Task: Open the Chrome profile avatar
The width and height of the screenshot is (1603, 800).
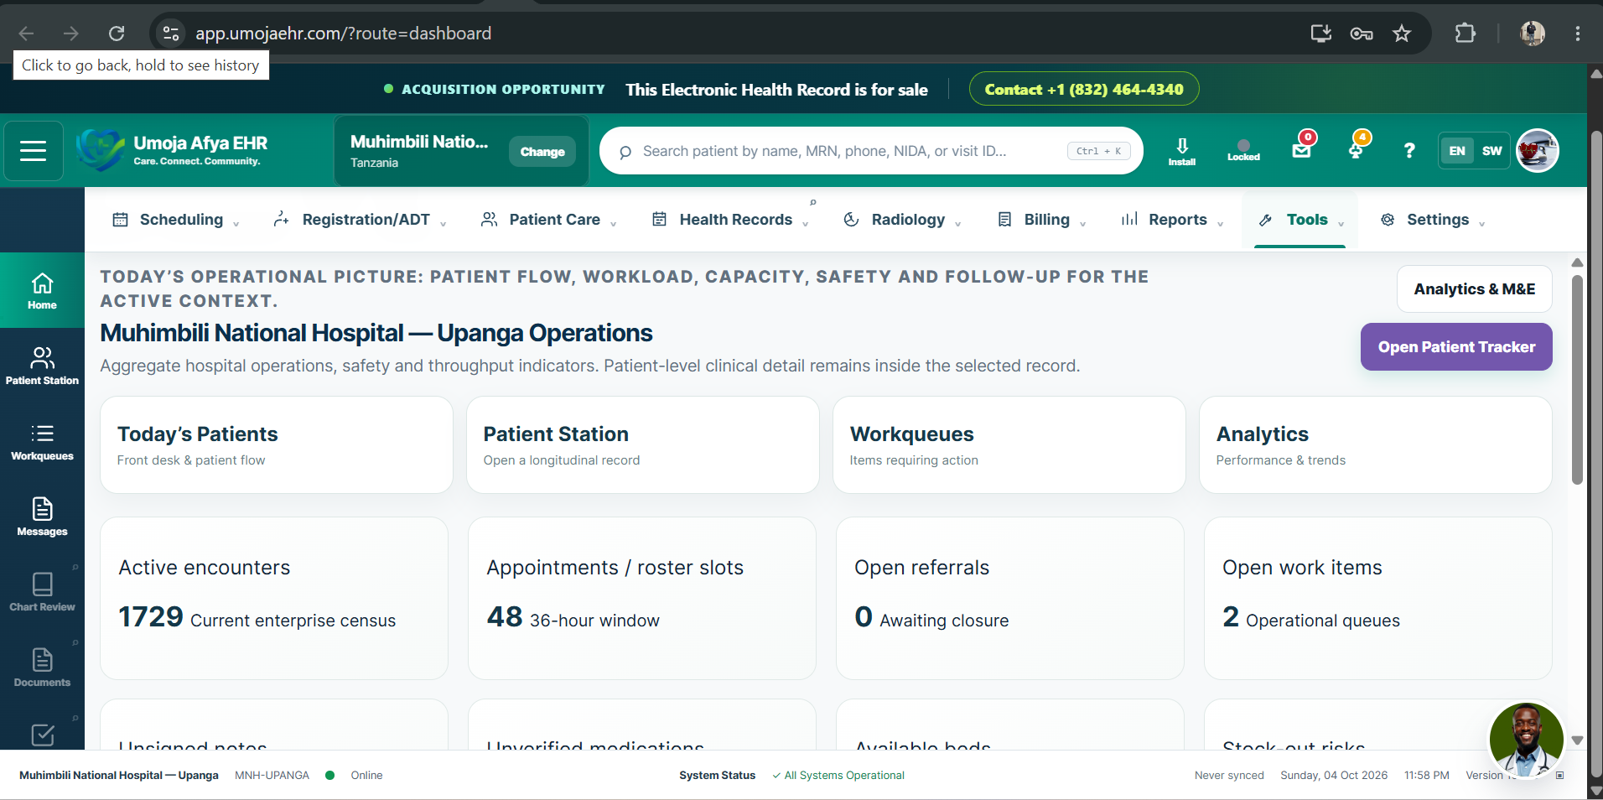Action: [1533, 34]
